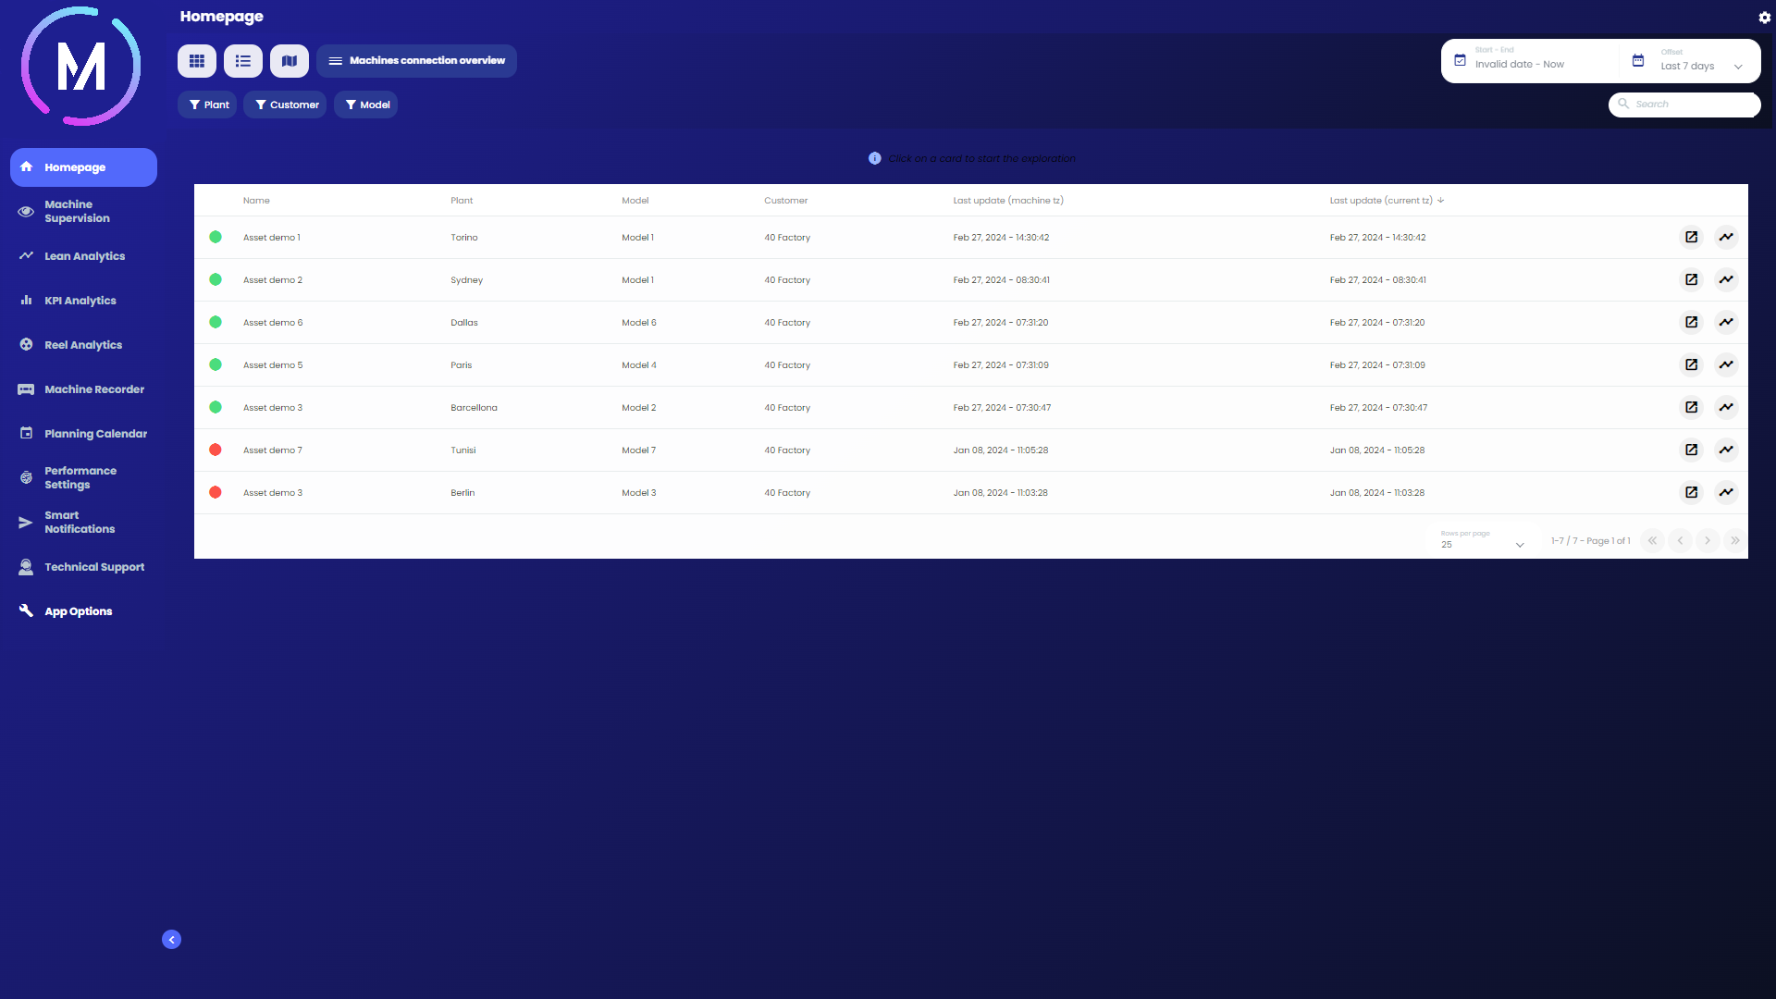View trend chart for Asset demo 7
Image resolution: width=1776 pixels, height=999 pixels.
click(1726, 450)
